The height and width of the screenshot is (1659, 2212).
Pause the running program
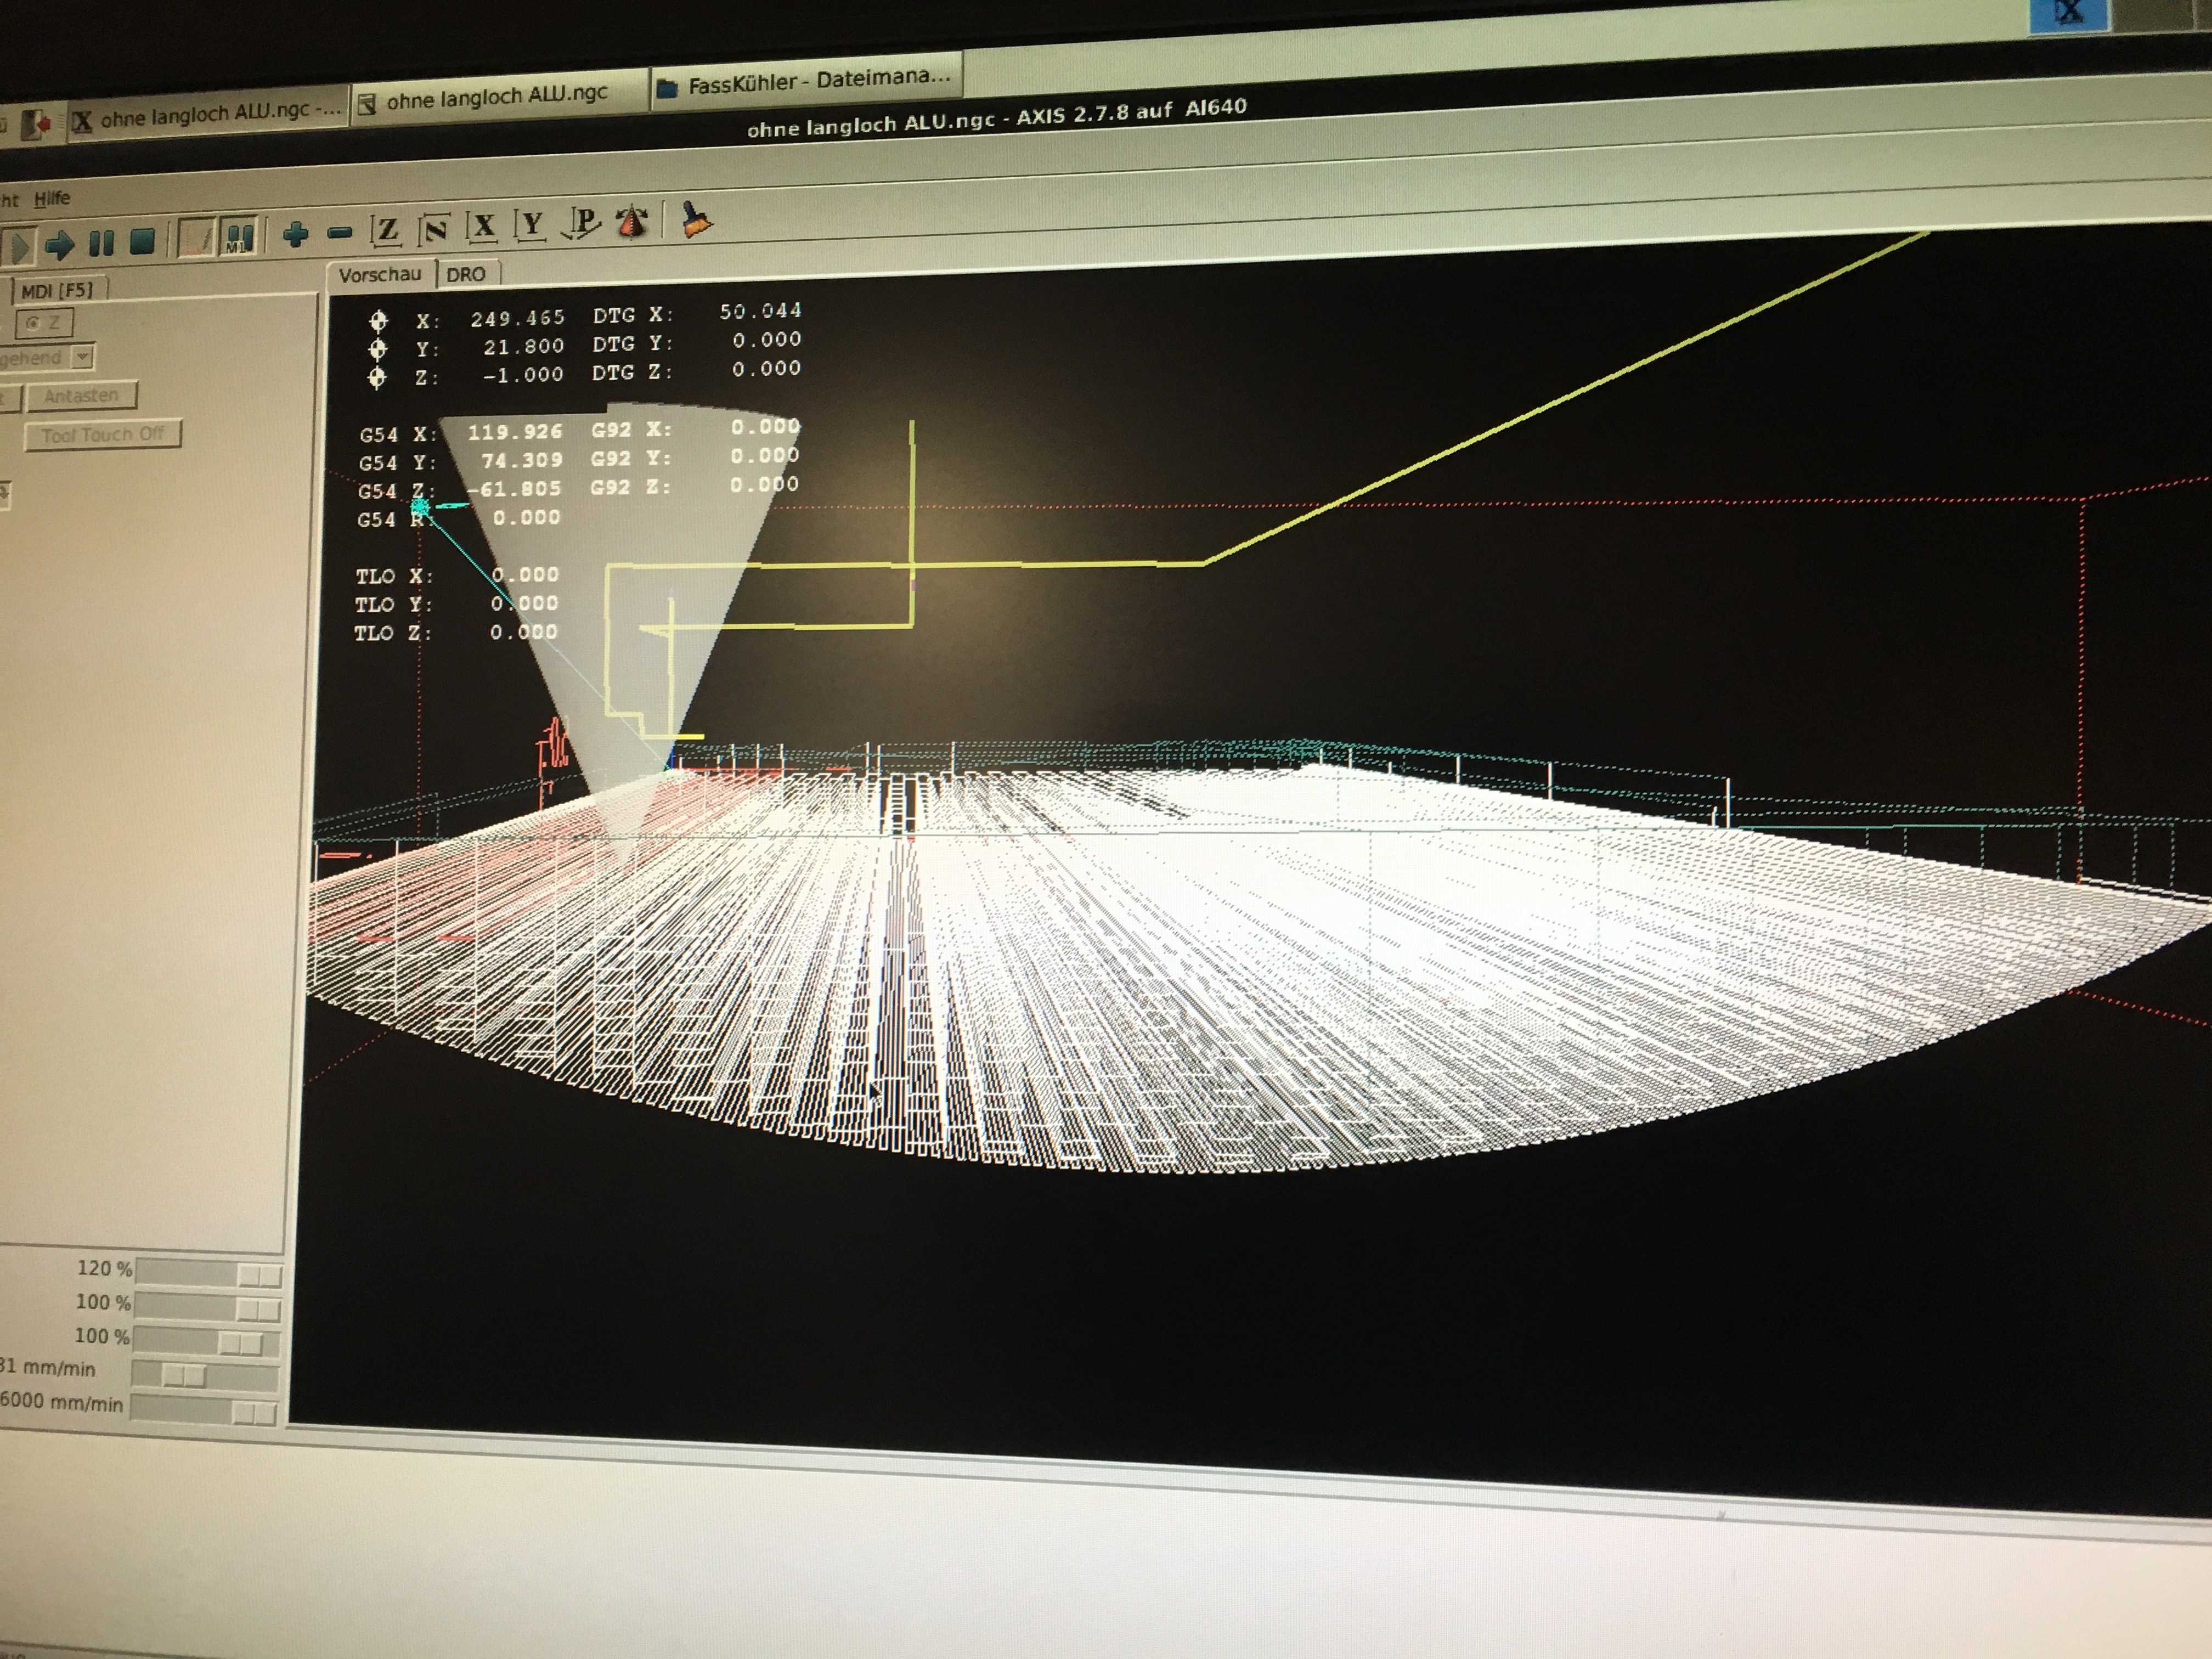pos(101,242)
